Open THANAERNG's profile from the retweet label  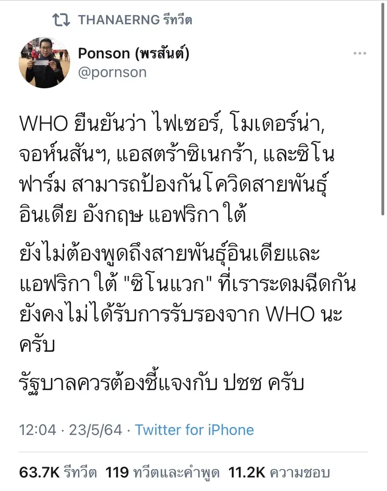pos(119,20)
